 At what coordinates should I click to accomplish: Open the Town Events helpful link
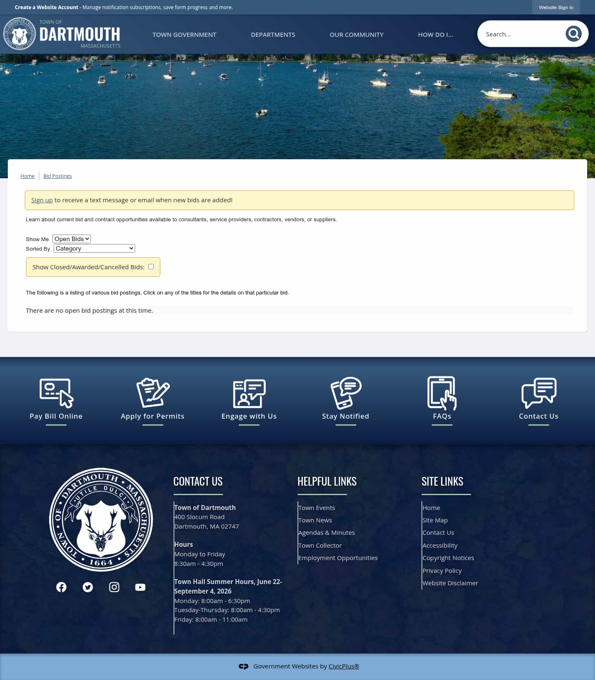pos(317,508)
